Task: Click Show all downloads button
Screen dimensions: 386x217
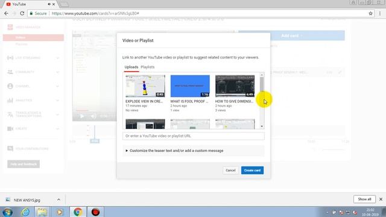Action: (364, 199)
